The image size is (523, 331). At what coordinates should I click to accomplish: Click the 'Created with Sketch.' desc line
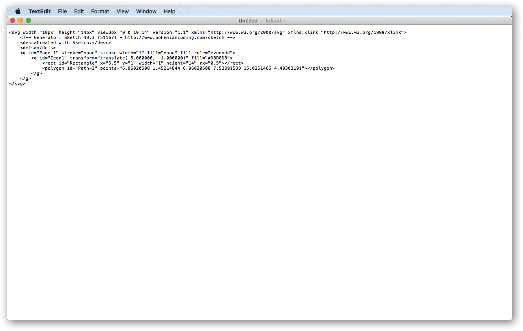pos(65,43)
